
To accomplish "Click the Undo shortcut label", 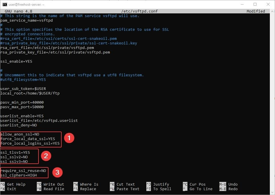I will click(233, 184).
